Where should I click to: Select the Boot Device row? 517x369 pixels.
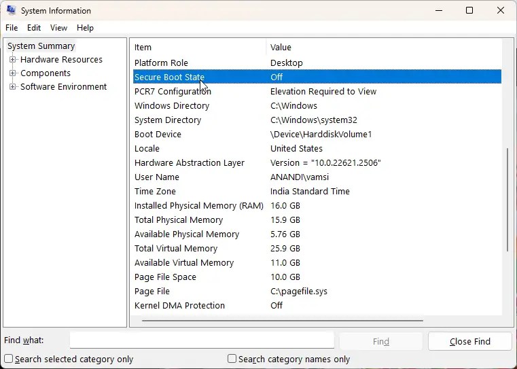coord(317,134)
